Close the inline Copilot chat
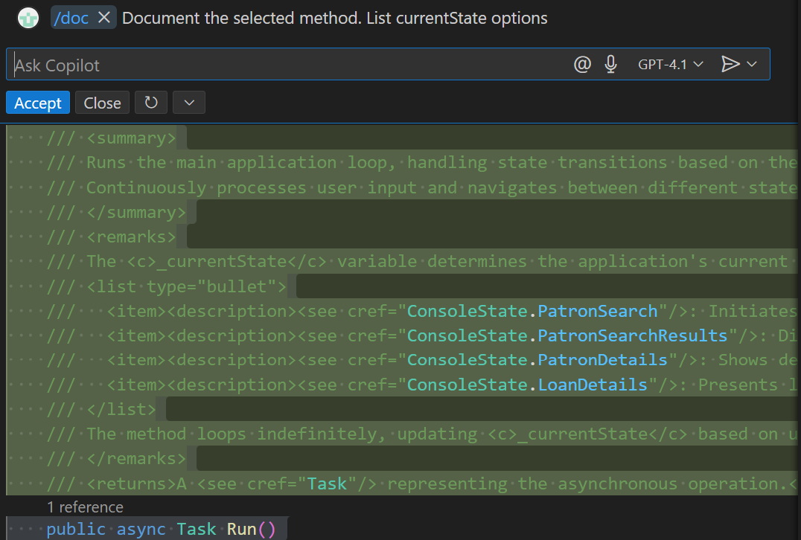This screenshot has height=540, width=801. (x=101, y=103)
